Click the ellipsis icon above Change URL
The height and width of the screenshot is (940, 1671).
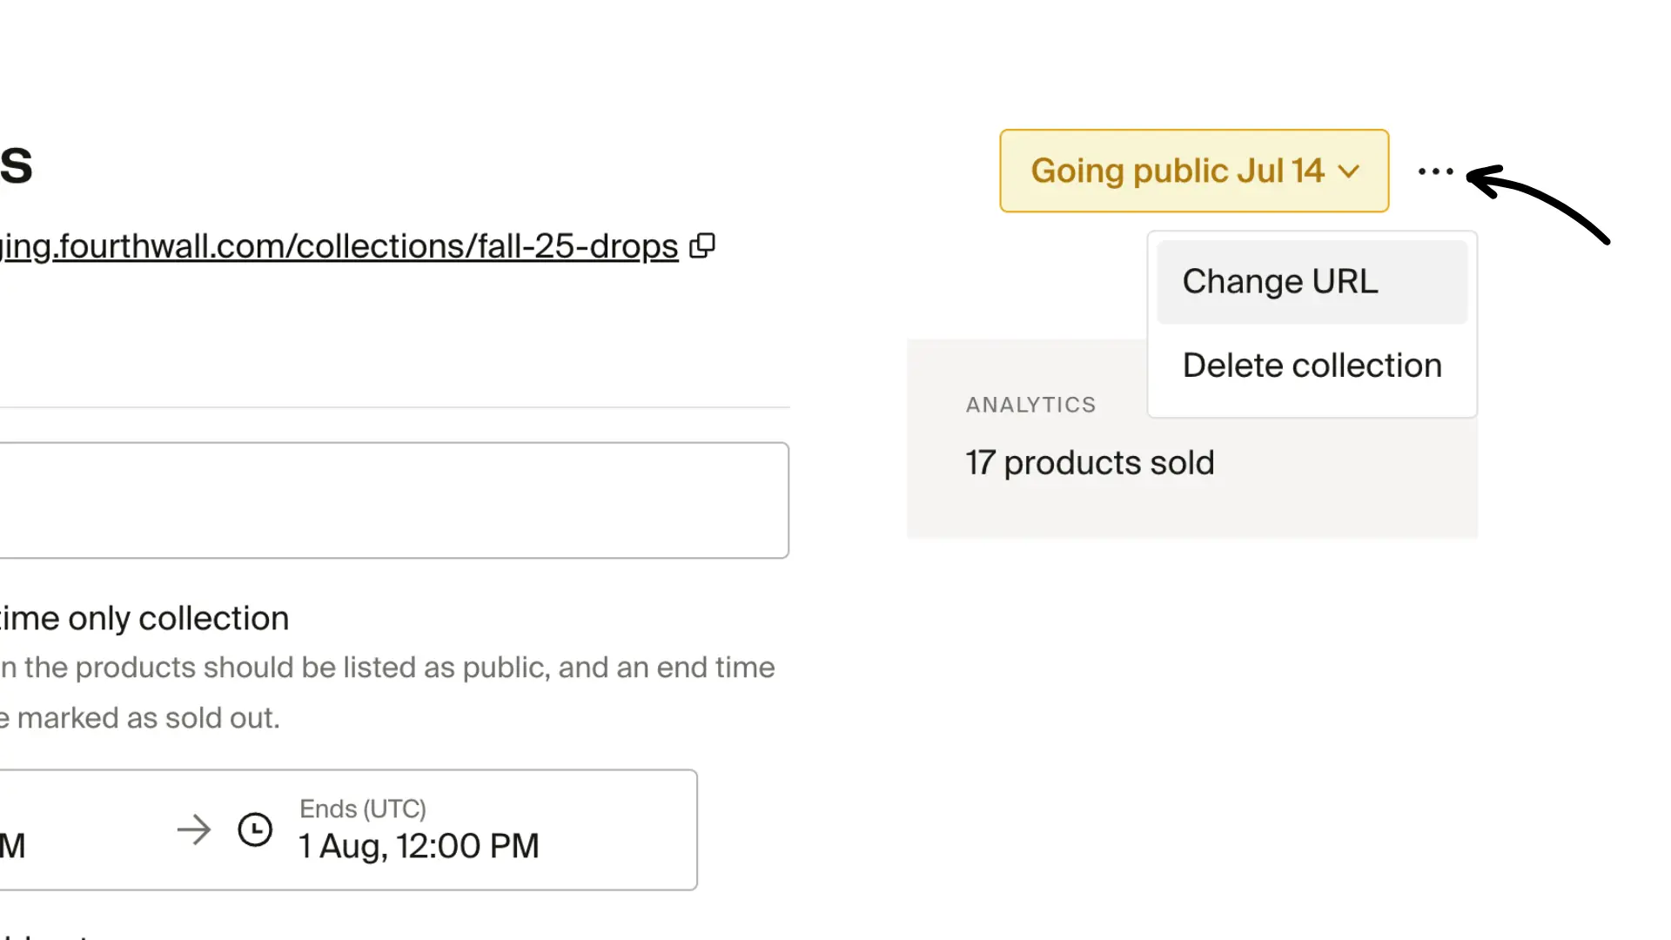point(1435,171)
